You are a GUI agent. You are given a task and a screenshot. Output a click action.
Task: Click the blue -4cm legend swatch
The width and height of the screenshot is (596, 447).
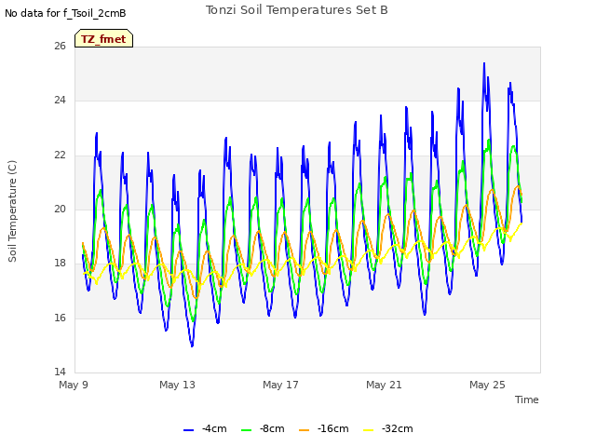pyautogui.click(x=188, y=430)
